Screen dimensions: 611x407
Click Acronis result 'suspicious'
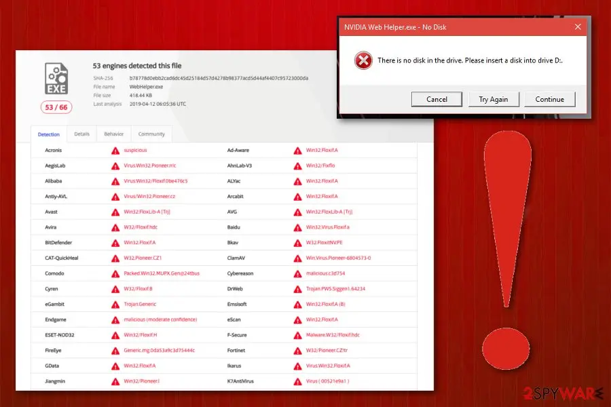(135, 150)
